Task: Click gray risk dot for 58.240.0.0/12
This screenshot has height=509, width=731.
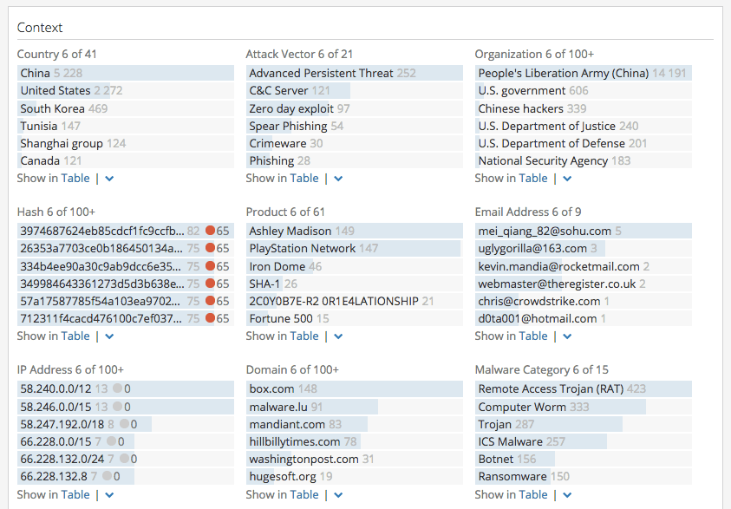Action: click(x=117, y=388)
